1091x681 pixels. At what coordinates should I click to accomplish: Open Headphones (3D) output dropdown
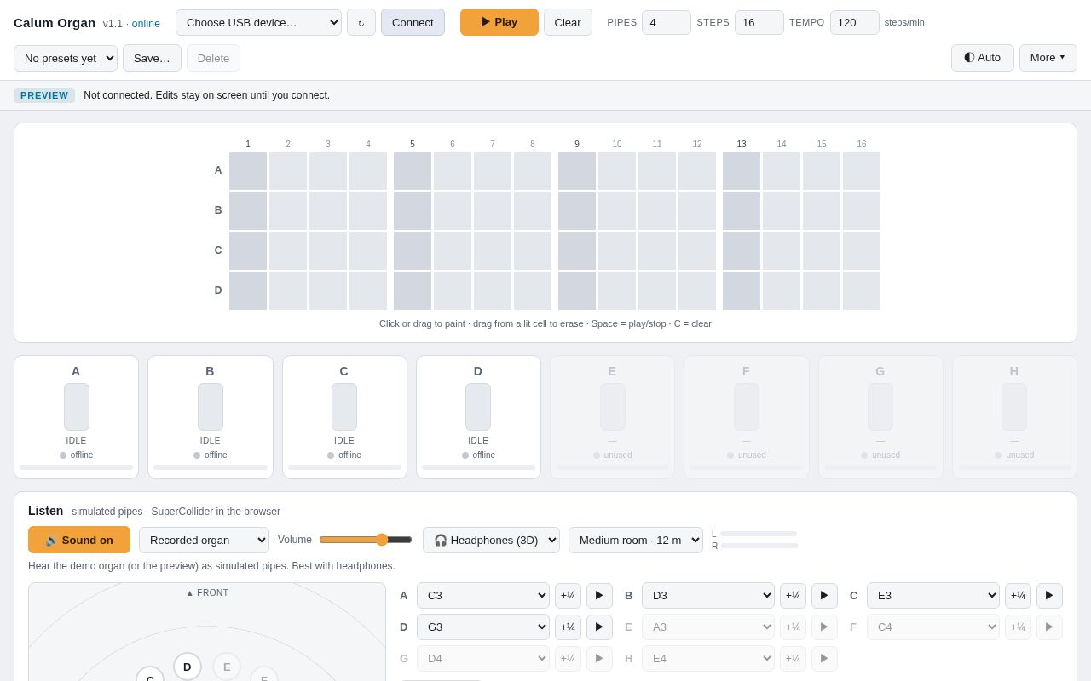(x=491, y=540)
